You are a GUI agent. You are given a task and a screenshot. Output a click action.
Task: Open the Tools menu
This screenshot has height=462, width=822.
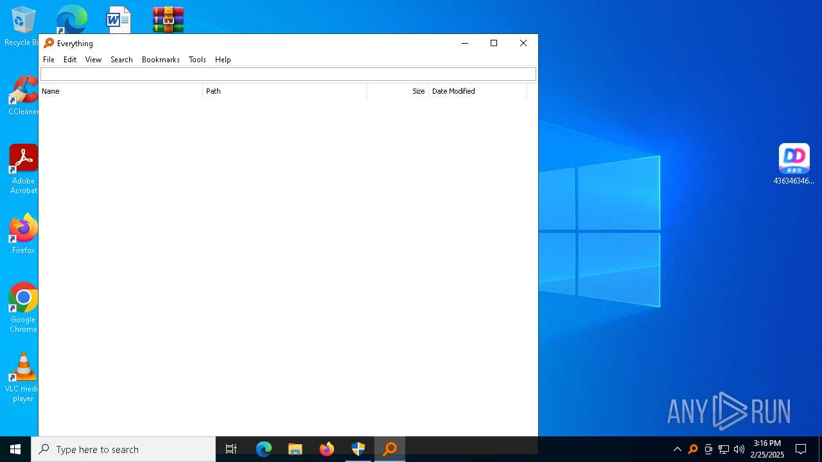197,60
